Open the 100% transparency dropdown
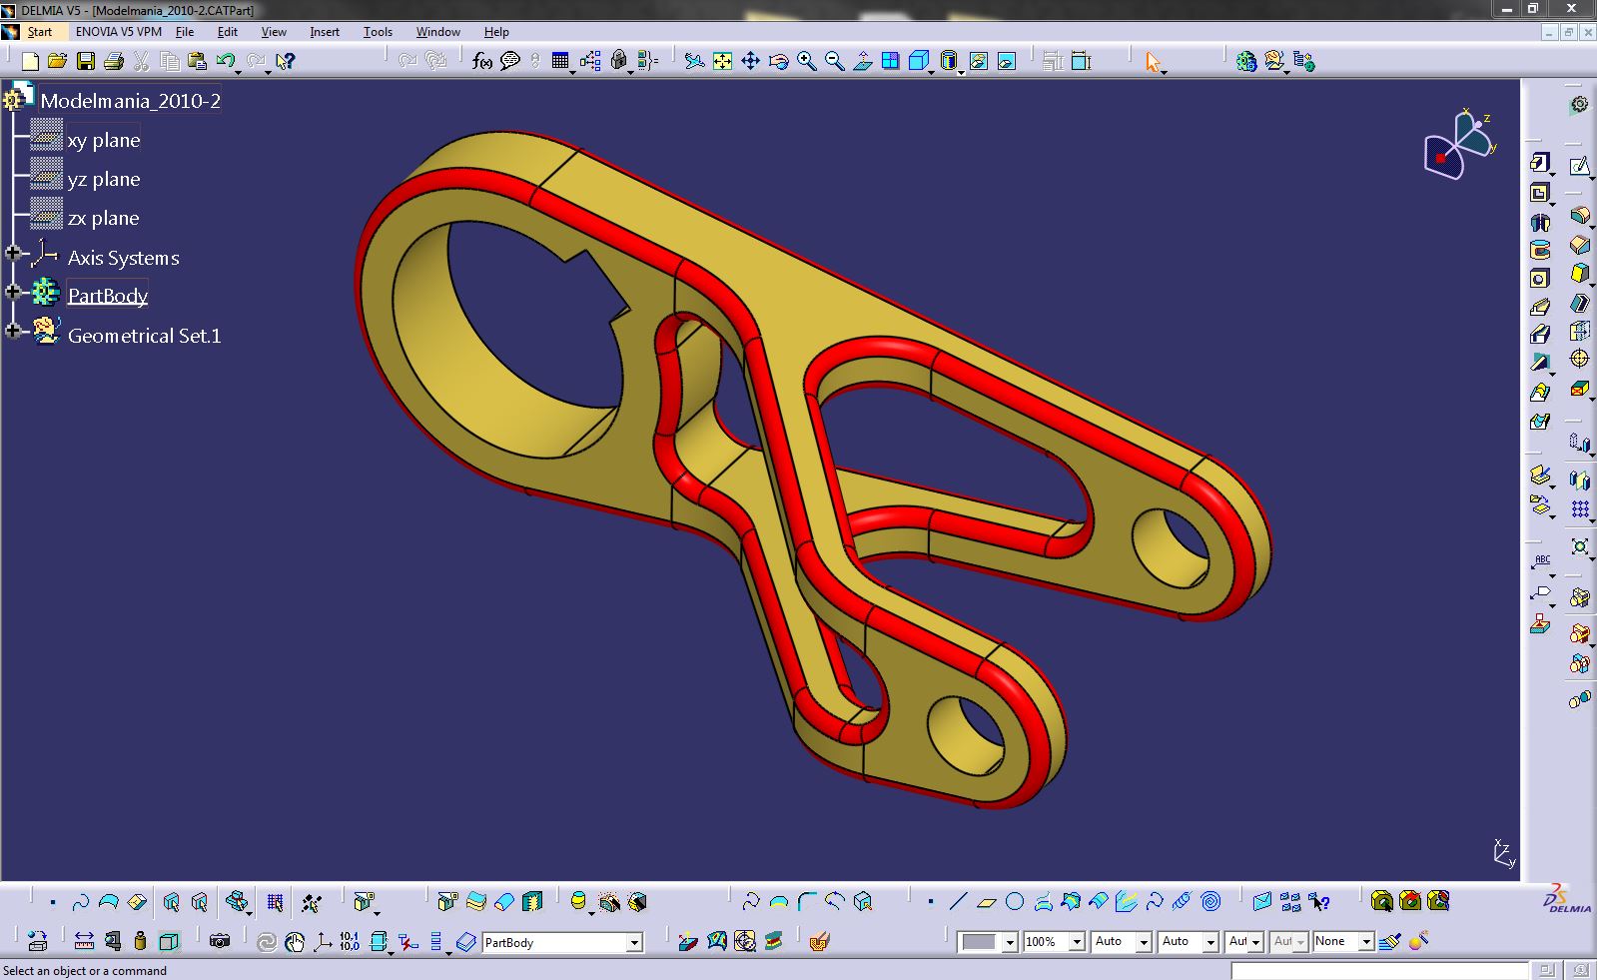 pos(1077,942)
